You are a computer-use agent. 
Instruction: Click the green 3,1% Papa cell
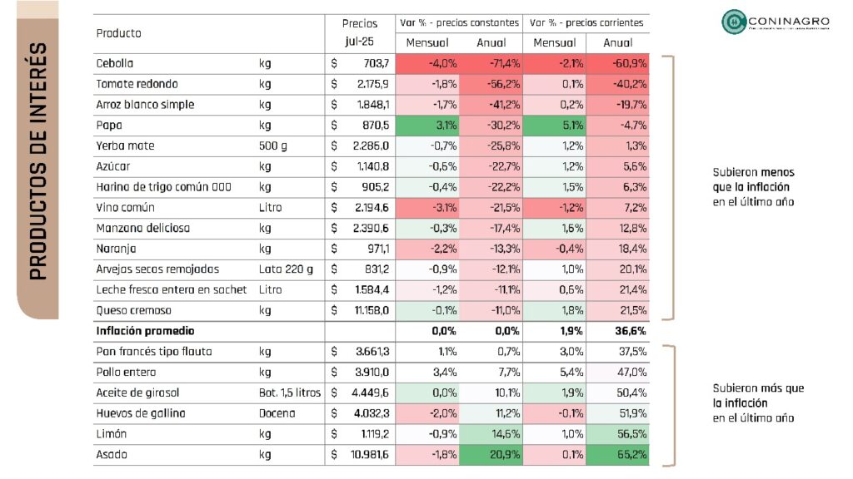pyautogui.click(x=426, y=126)
